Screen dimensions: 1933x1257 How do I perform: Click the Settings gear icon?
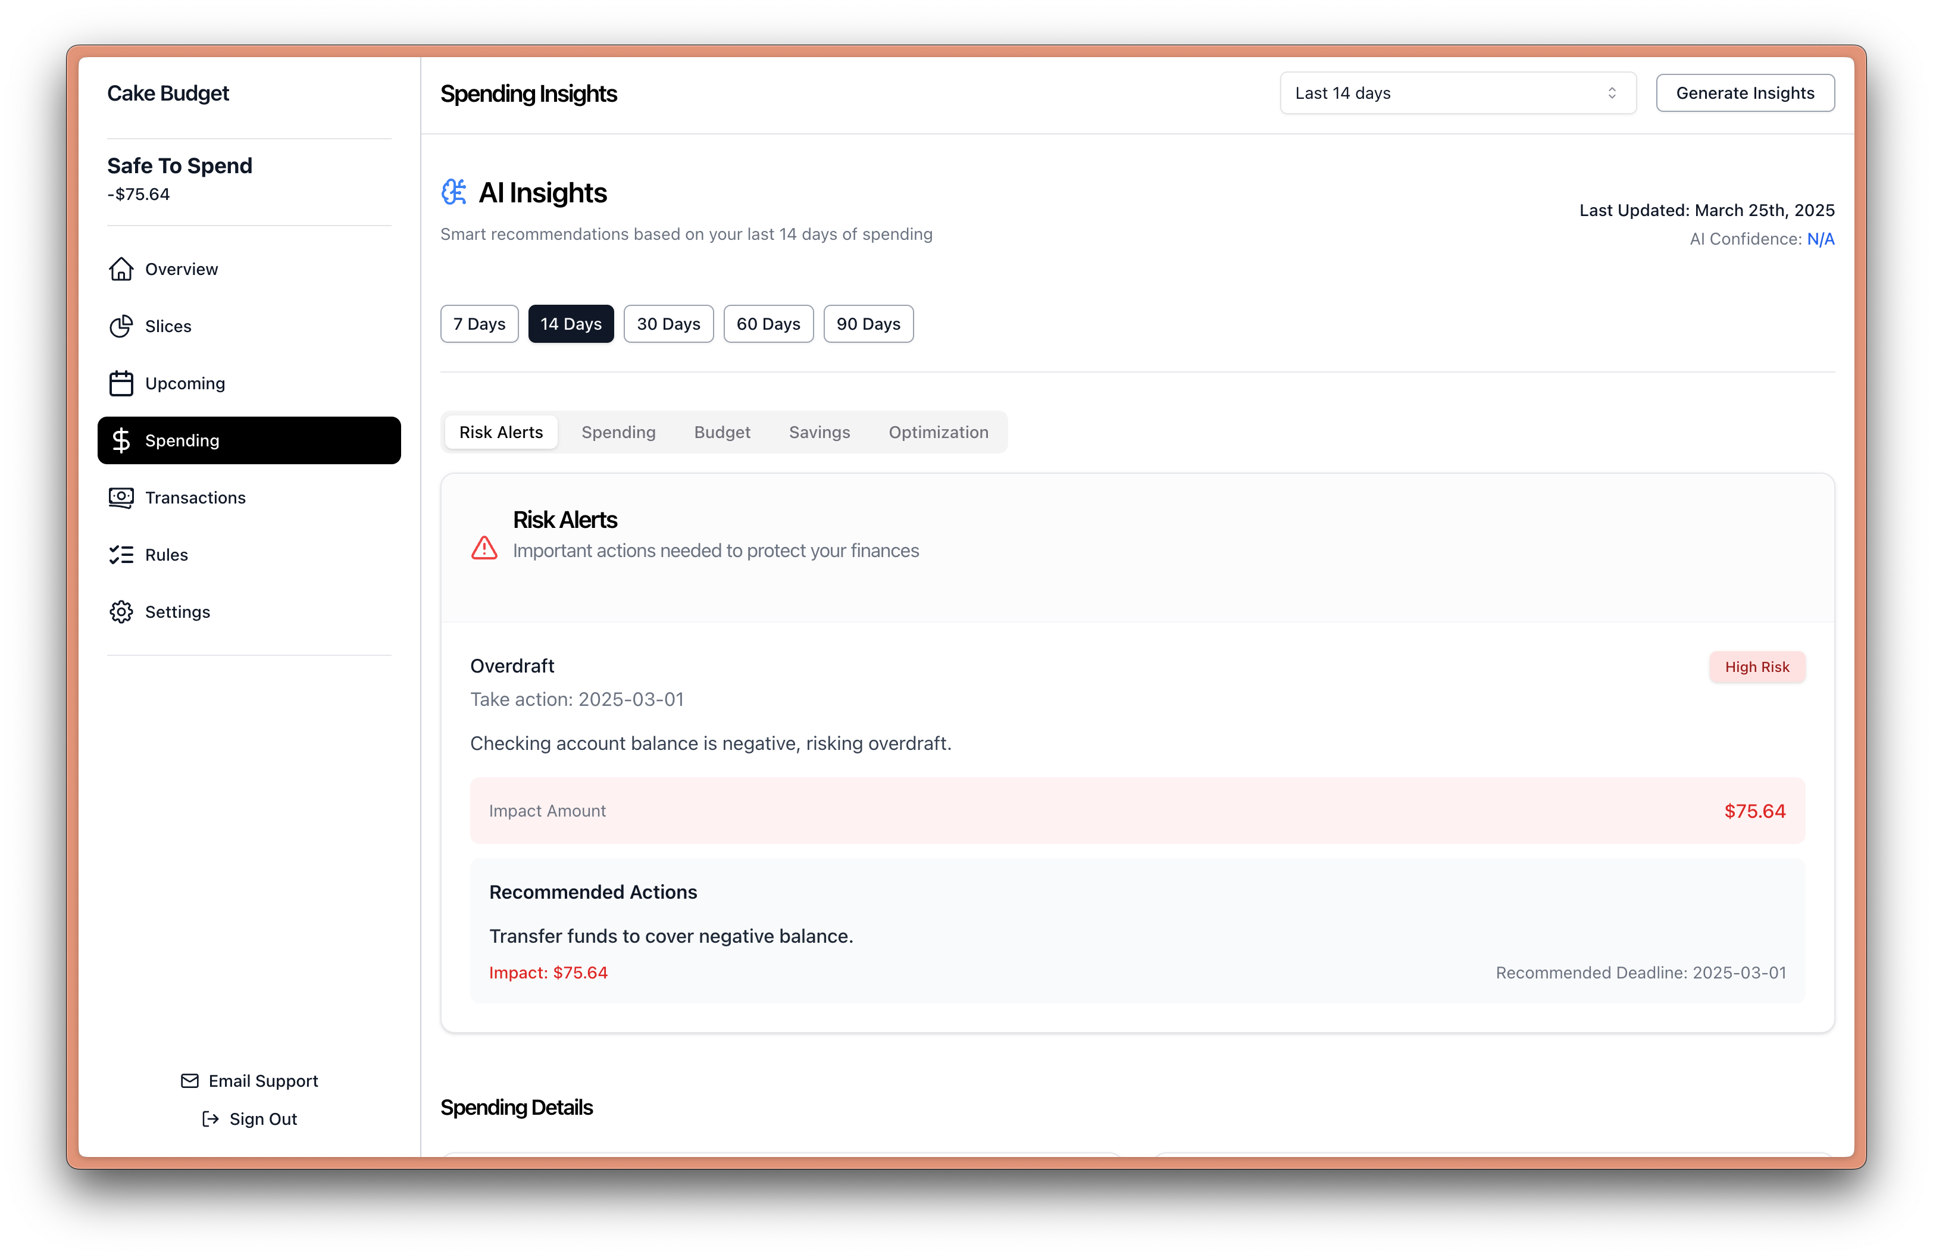coord(121,612)
